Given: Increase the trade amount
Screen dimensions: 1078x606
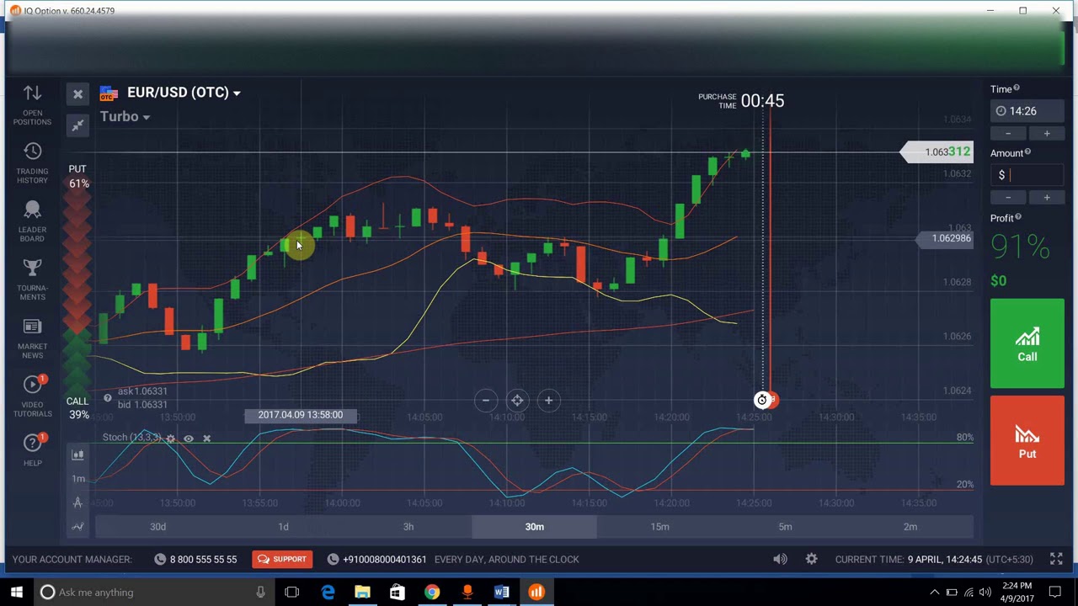Looking at the screenshot, I should 1047,197.
